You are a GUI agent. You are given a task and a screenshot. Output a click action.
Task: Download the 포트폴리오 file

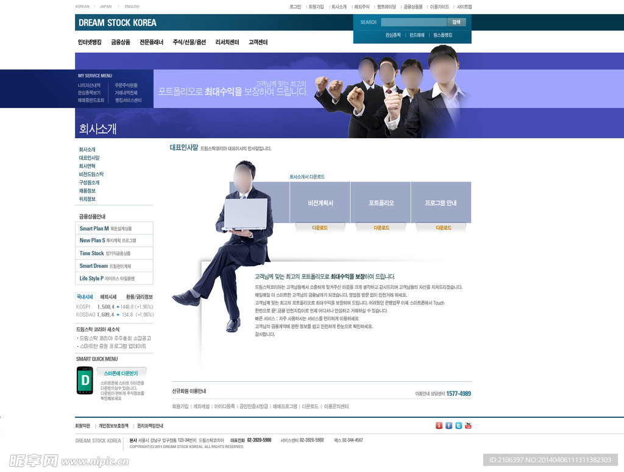click(x=381, y=228)
